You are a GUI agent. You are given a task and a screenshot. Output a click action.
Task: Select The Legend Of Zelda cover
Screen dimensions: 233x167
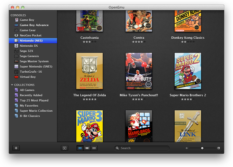[x=90, y=71]
